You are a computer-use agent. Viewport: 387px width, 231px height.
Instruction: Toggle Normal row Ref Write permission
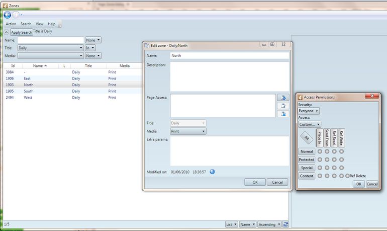(x=342, y=151)
